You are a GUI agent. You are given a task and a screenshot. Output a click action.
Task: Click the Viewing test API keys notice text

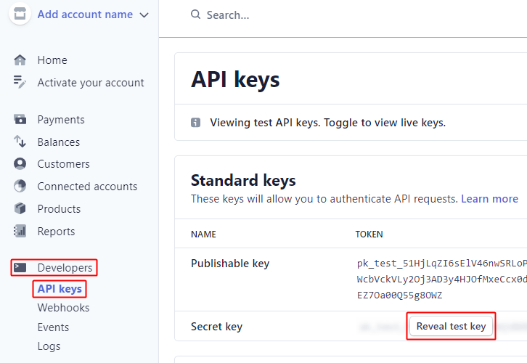(327, 123)
